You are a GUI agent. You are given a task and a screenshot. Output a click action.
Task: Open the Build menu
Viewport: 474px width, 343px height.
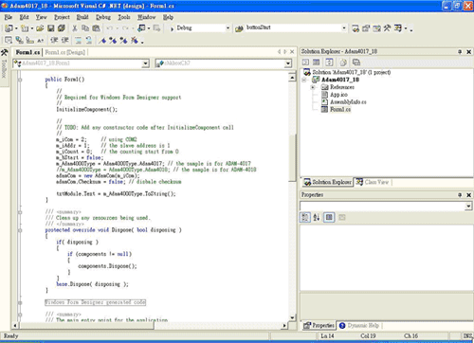click(x=82, y=17)
